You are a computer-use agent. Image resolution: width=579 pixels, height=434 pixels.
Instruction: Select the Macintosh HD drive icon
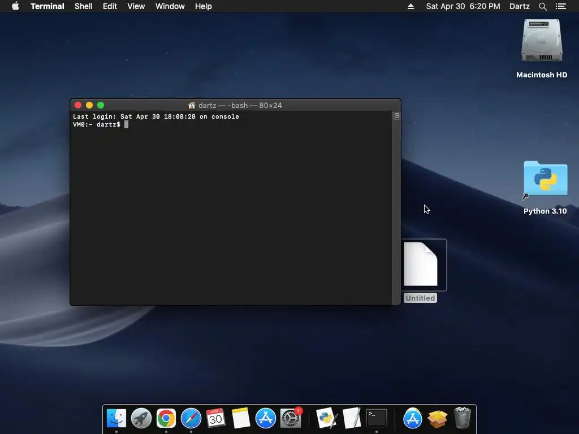click(x=542, y=41)
